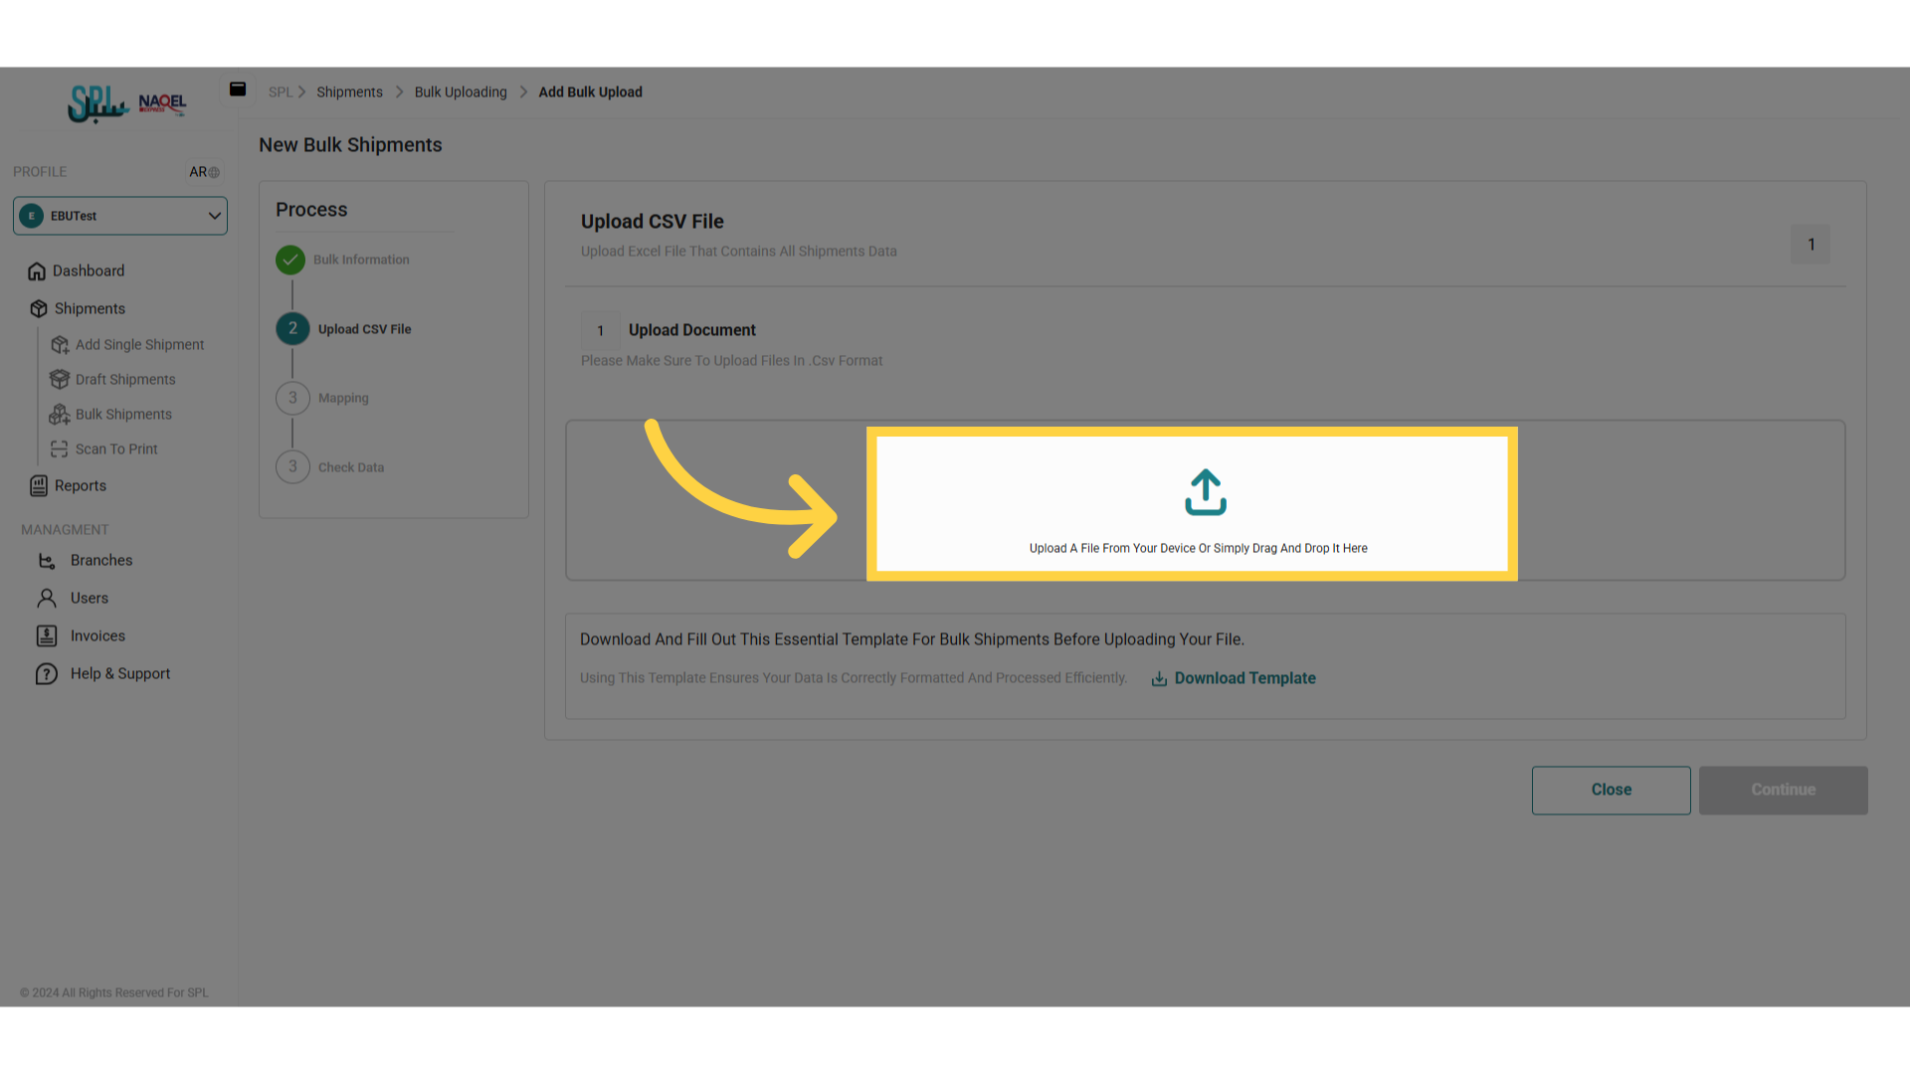1910x1074 pixels.
Task: Click the Shipments box icon
Action: 39,309
